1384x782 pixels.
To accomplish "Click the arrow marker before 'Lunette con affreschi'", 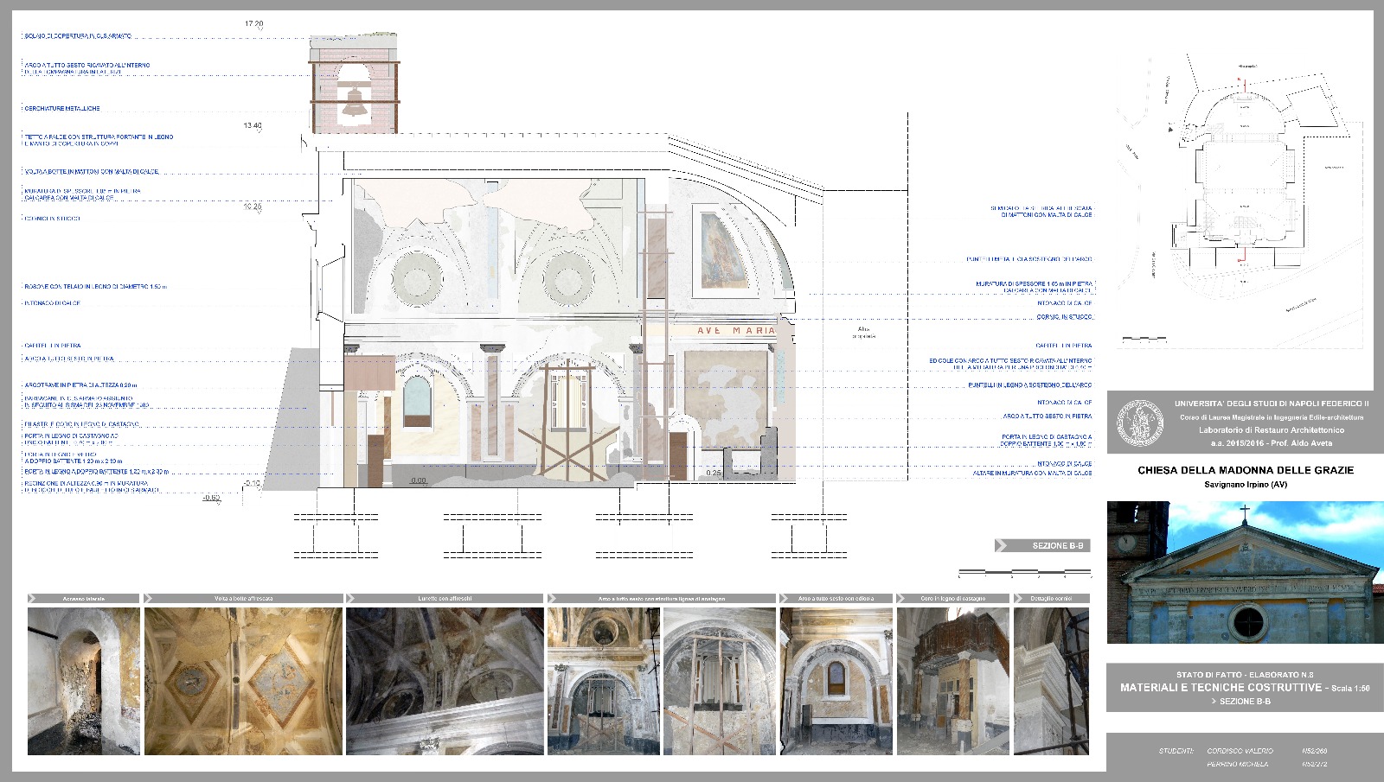I will coord(350,598).
